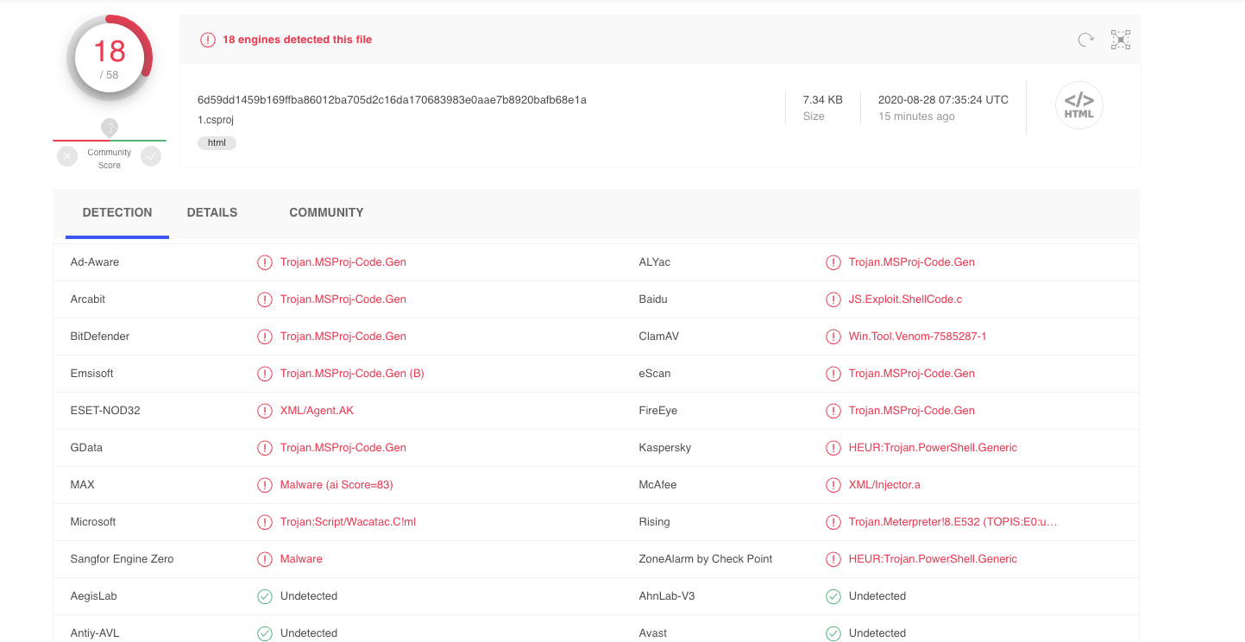
Task: Click the XML/Injector.a result
Action: pos(884,485)
